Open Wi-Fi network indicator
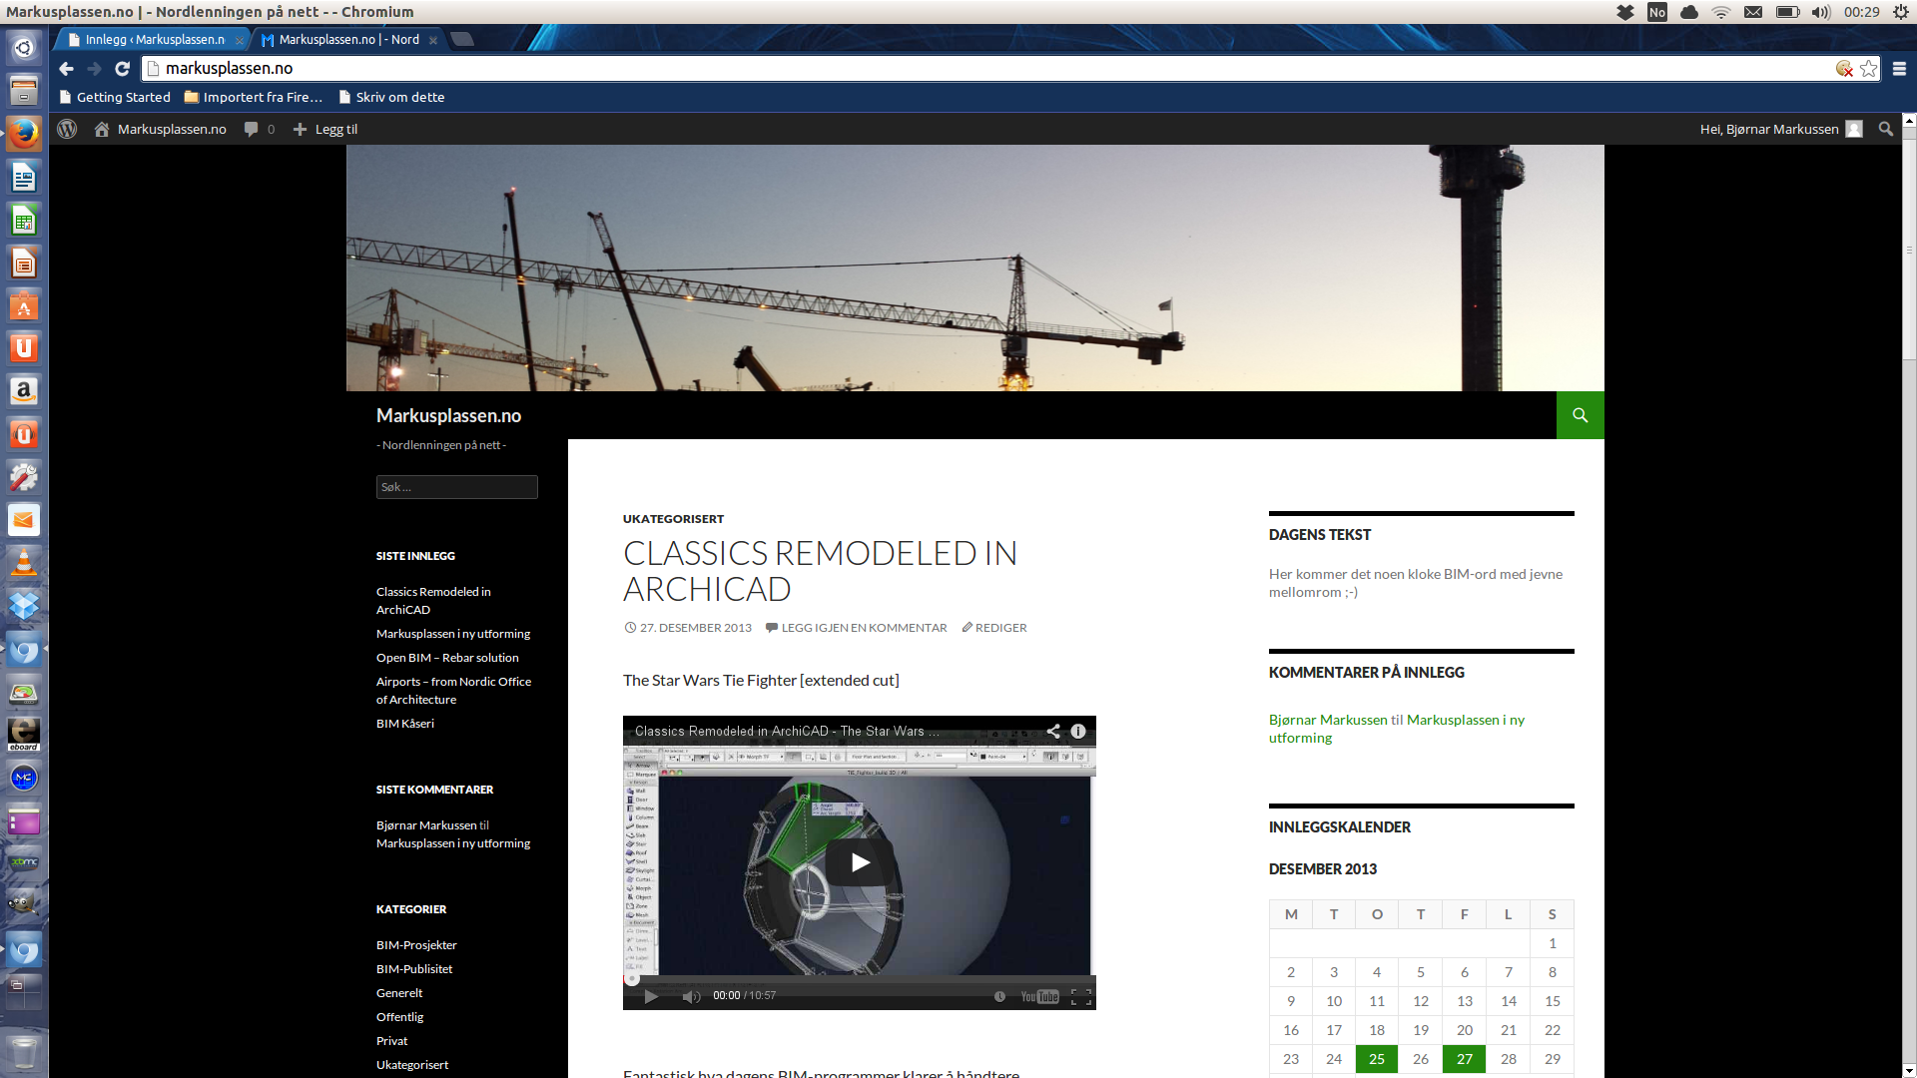Image resolution: width=1917 pixels, height=1078 pixels. pos(1721,12)
